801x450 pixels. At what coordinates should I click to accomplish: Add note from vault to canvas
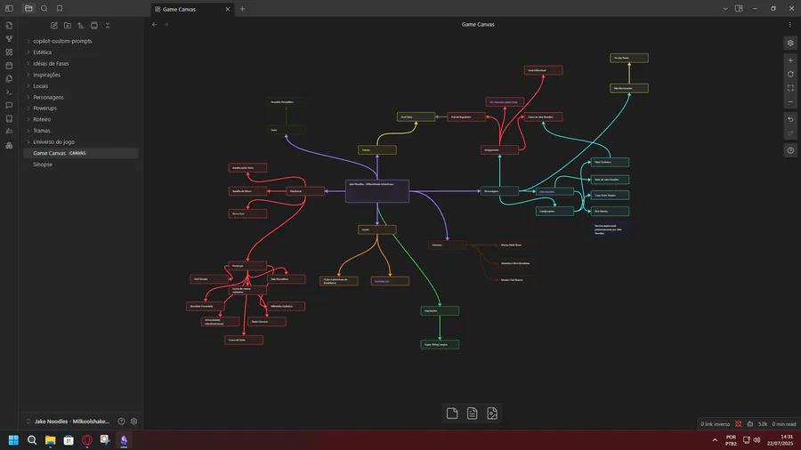click(x=472, y=414)
